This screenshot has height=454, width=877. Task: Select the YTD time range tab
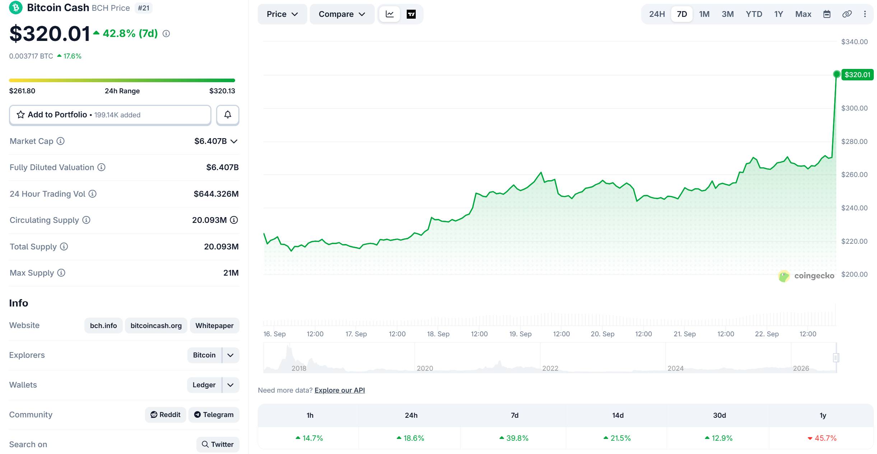[754, 14]
